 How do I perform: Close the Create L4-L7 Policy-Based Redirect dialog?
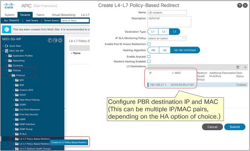tap(245, 6)
